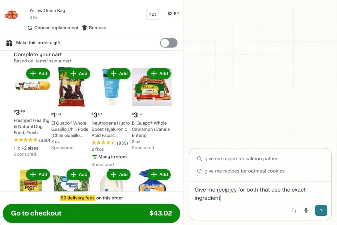Image resolution: width=337 pixels, height=225 pixels.
Task: Open the 1 ct quantity selector
Action: pyautogui.click(x=152, y=14)
